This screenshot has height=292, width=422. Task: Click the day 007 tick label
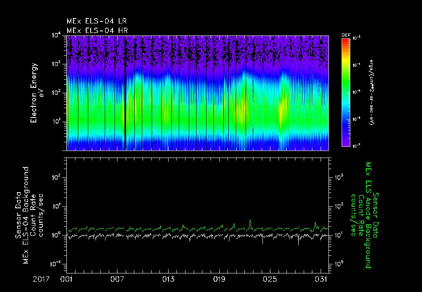tap(117, 279)
